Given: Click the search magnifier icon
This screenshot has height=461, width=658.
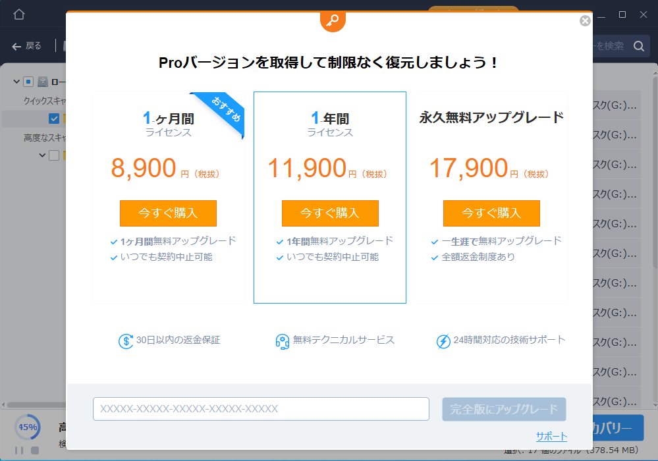Looking at the screenshot, I should (638, 46).
